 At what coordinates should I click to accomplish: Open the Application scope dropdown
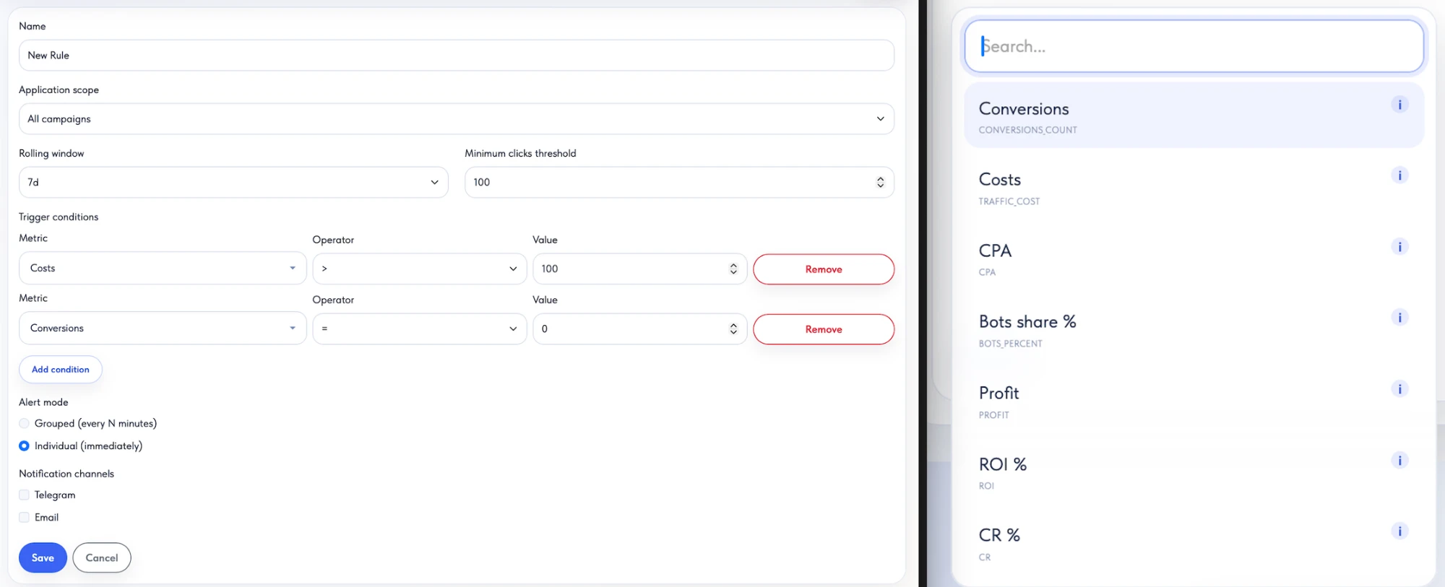tap(457, 118)
